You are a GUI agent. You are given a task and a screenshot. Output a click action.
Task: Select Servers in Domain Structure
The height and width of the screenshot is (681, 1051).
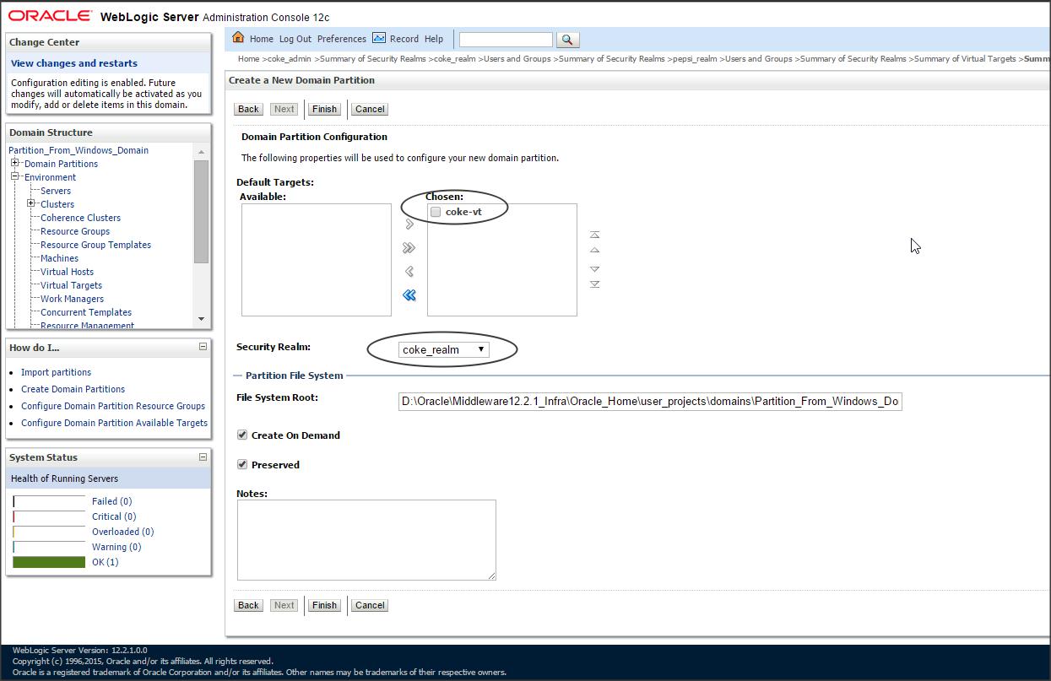tap(56, 191)
